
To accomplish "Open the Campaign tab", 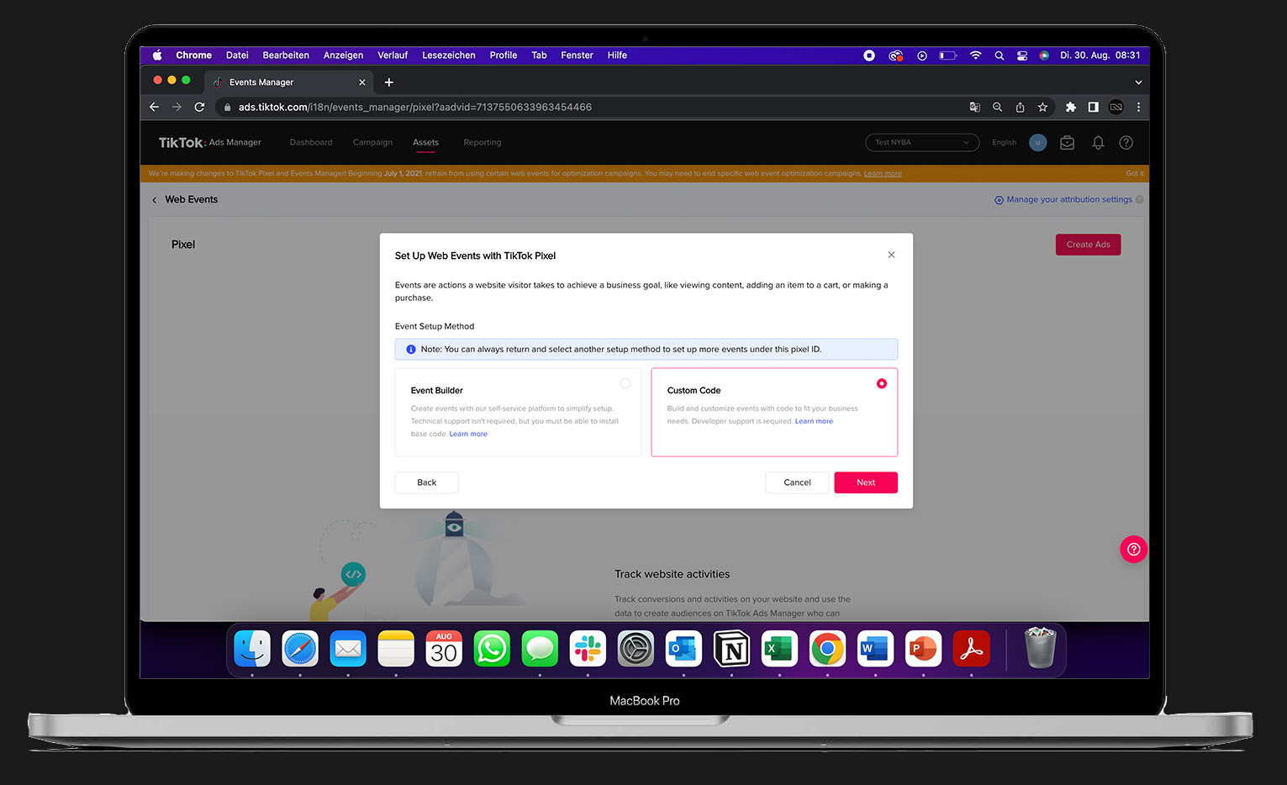I will tap(372, 142).
